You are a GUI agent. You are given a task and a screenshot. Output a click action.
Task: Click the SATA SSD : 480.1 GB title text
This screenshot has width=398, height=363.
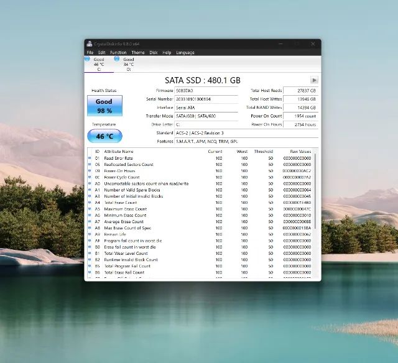pyautogui.click(x=203, y=80)
